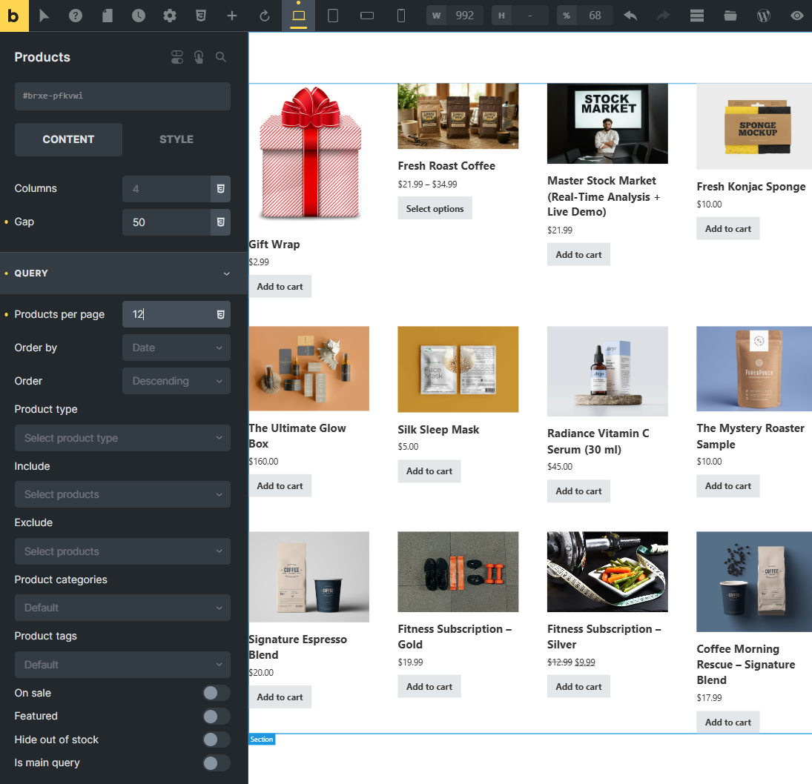
Task: Collapse the QUERY section
Action: [124, 273]
